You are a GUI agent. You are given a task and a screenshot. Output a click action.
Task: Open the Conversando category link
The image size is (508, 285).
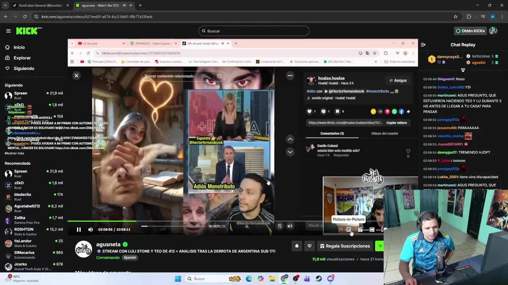108,257
